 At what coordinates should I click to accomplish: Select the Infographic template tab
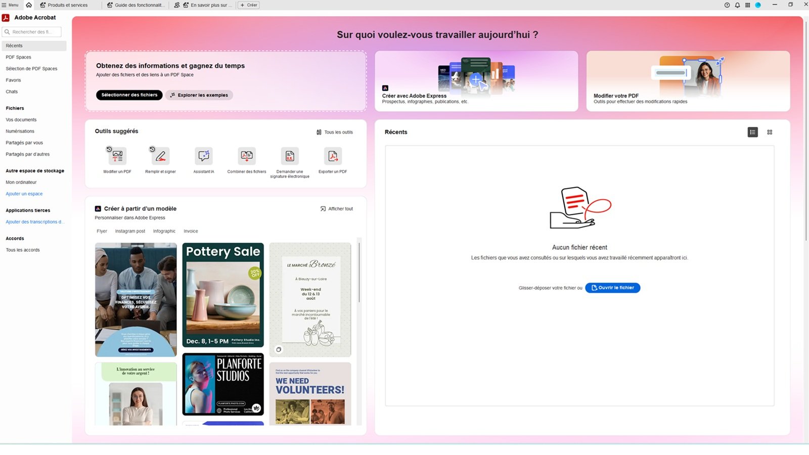(164, 231)
